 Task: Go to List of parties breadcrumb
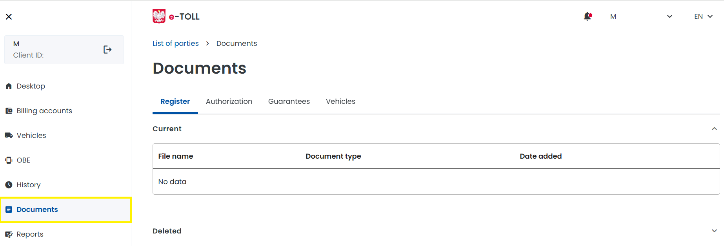click(x=175, y=43)
